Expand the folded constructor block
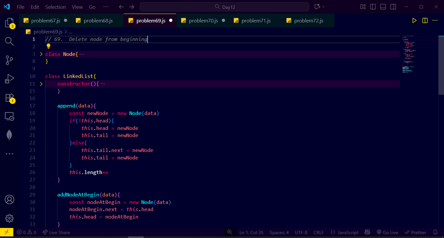Screen dimensions: 444x238 point(41,84)
